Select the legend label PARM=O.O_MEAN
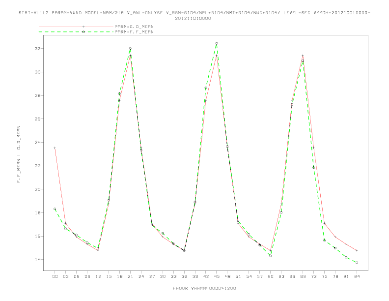 point(134,27)
